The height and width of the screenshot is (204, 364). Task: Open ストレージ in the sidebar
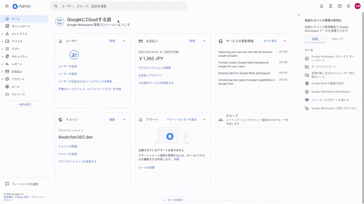pyautogui.click(x=24, y=94)
